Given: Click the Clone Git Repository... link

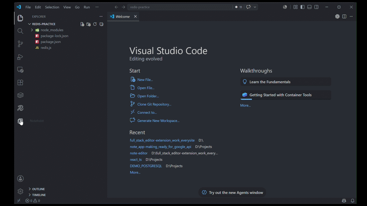Looking at the screenshot, I should pyautogui.click(x=154, y=104).
